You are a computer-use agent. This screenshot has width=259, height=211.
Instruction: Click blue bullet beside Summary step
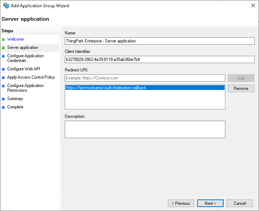click(x=4, y=99)
